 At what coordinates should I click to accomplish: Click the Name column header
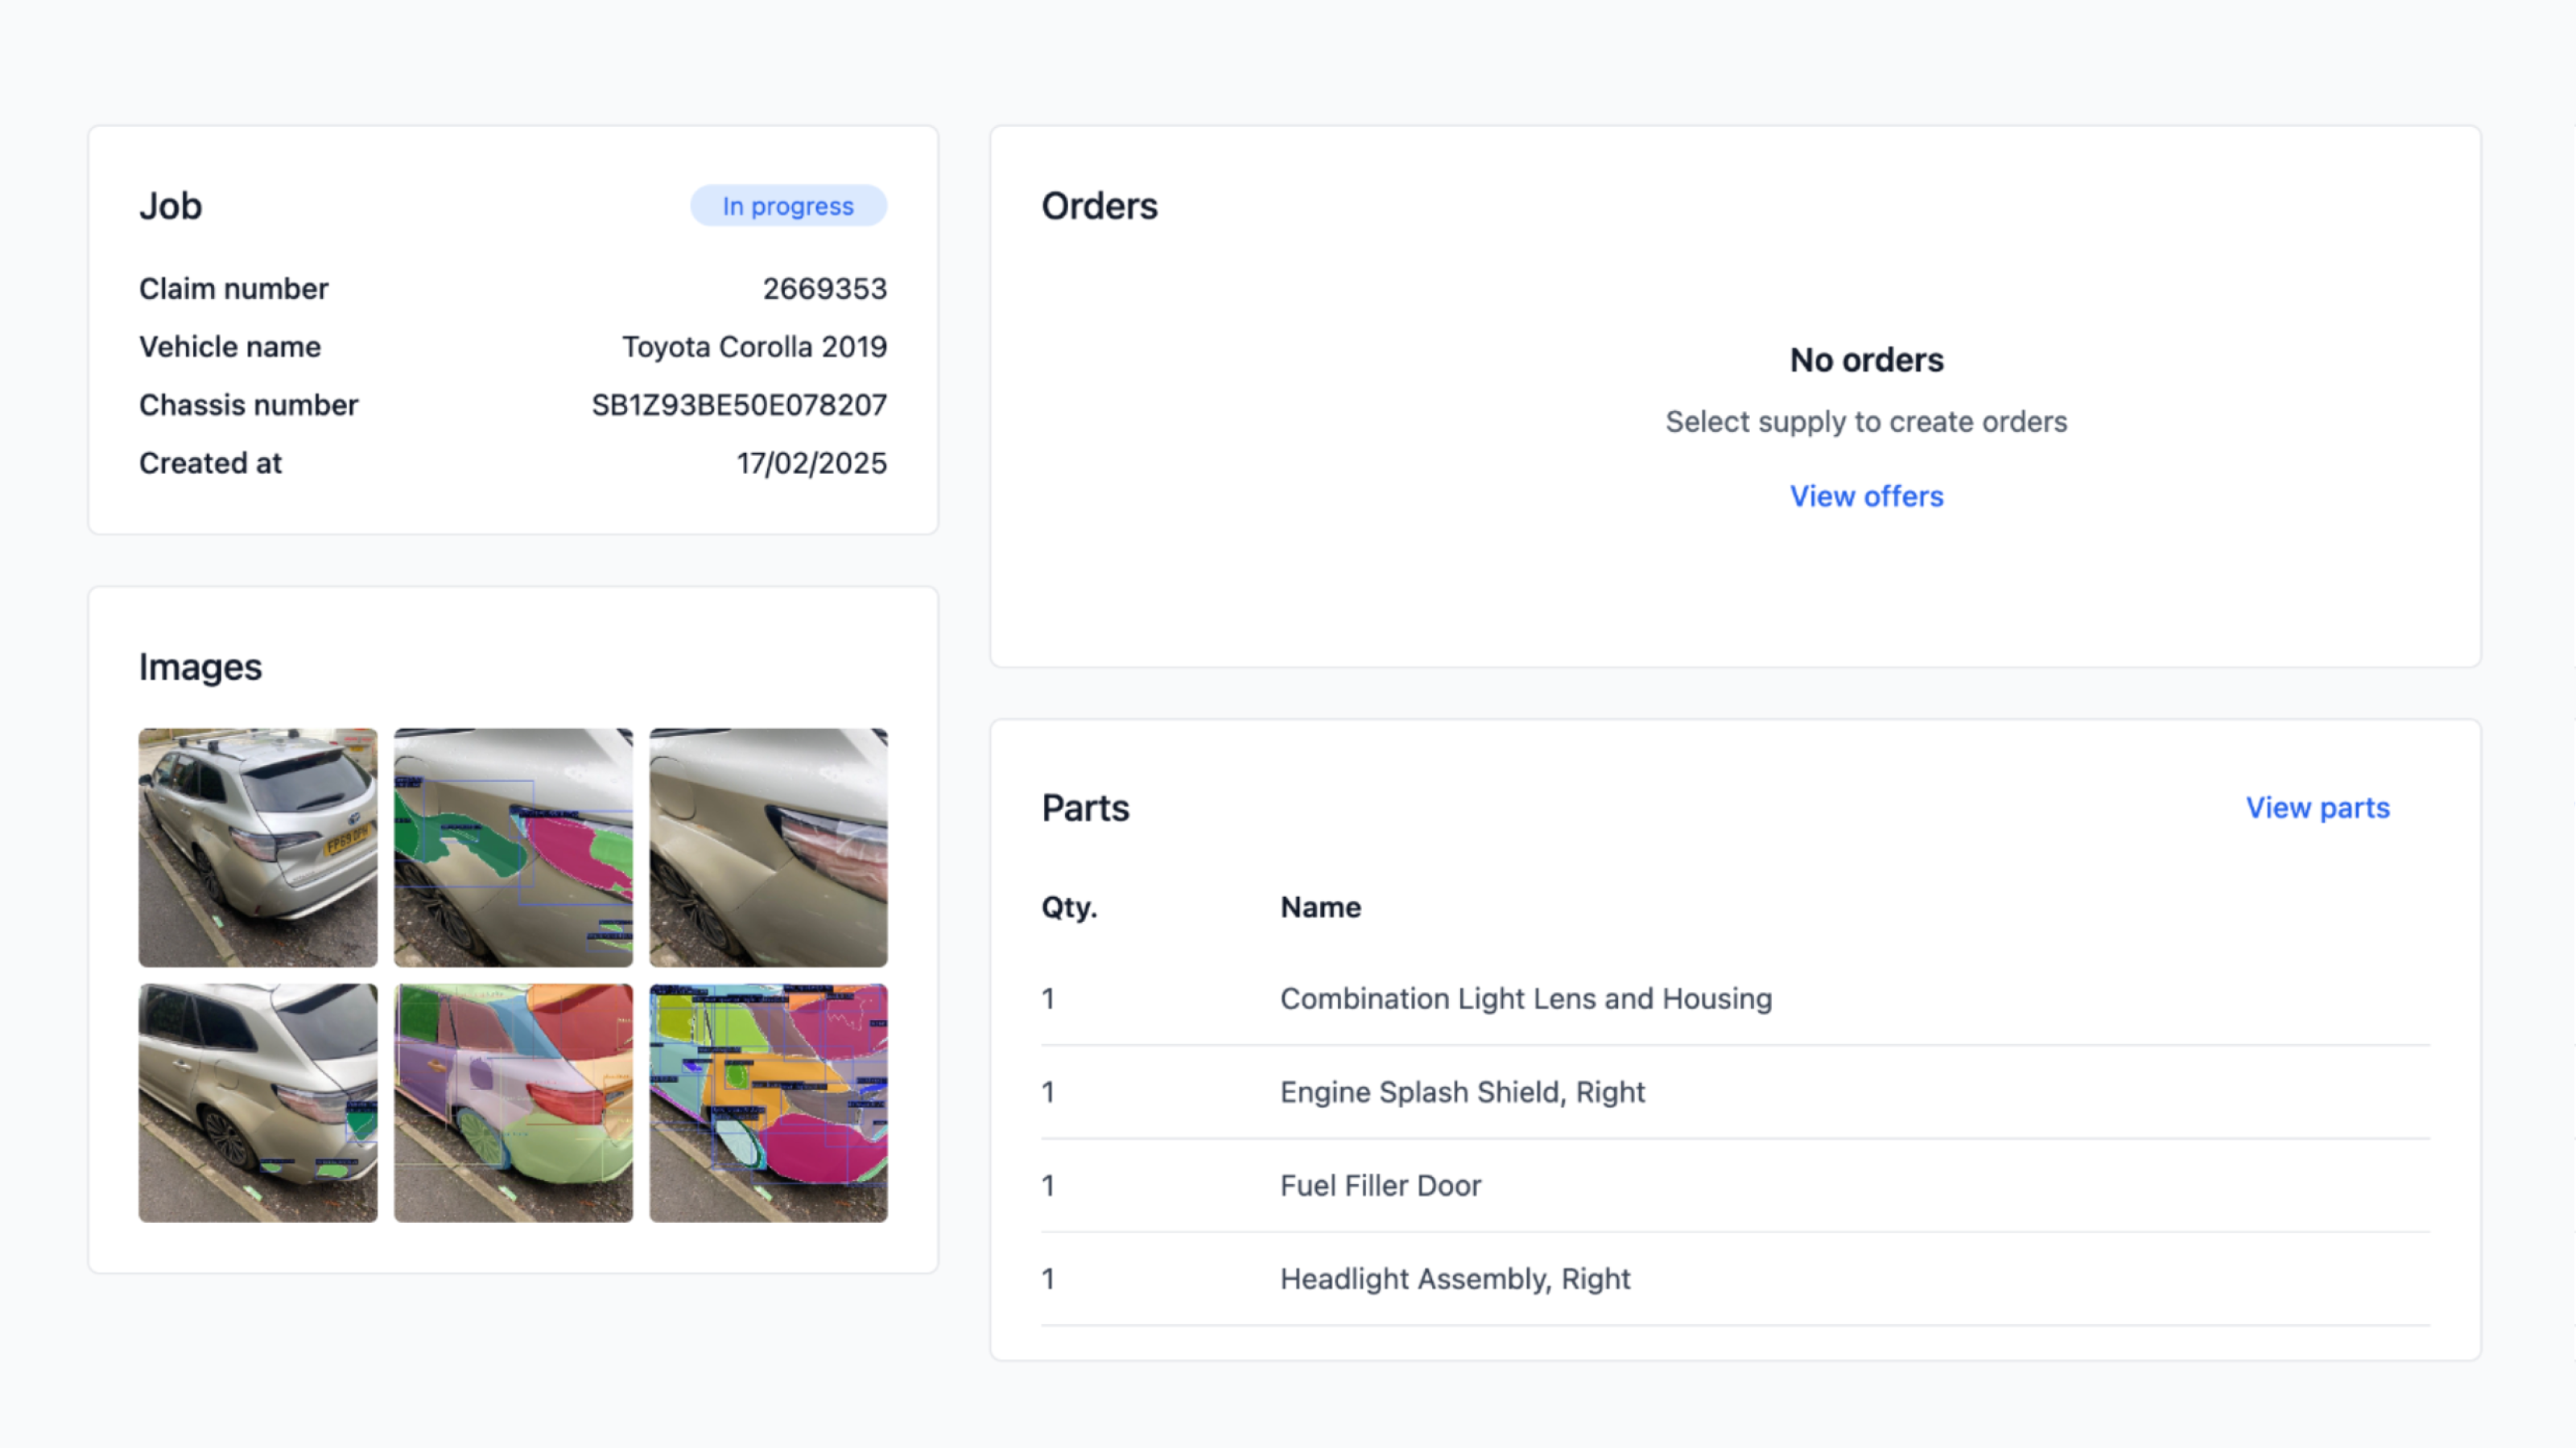click(1320, 907)
